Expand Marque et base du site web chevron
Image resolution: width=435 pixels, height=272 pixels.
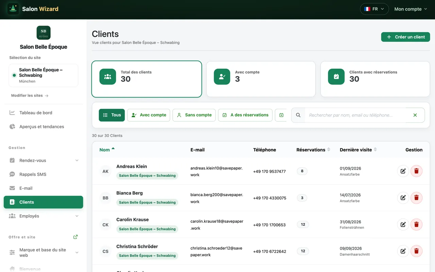point(77,252)
